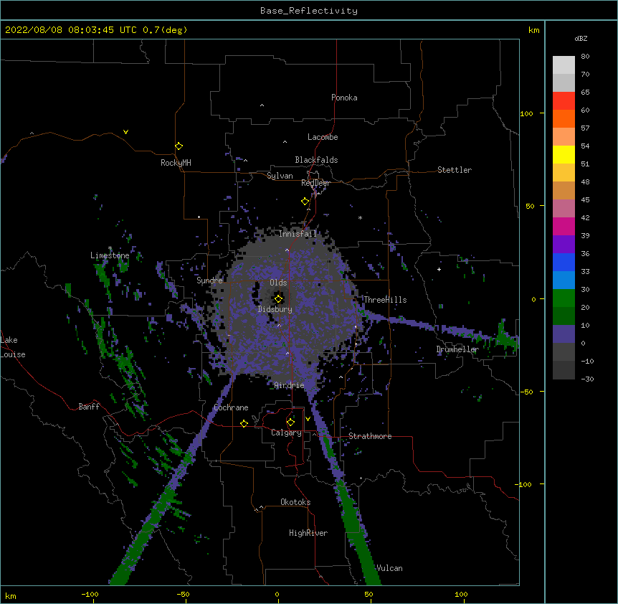This screenshot has height=604, width=618.
Task: Click the 65 value in dBZ legend
Action: pos(585,92)
